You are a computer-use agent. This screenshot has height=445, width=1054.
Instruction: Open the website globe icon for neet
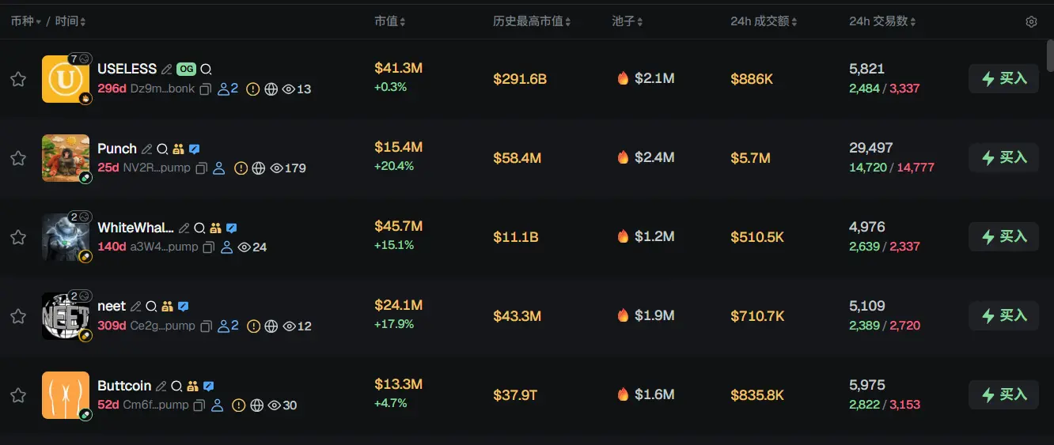(271, 326)
